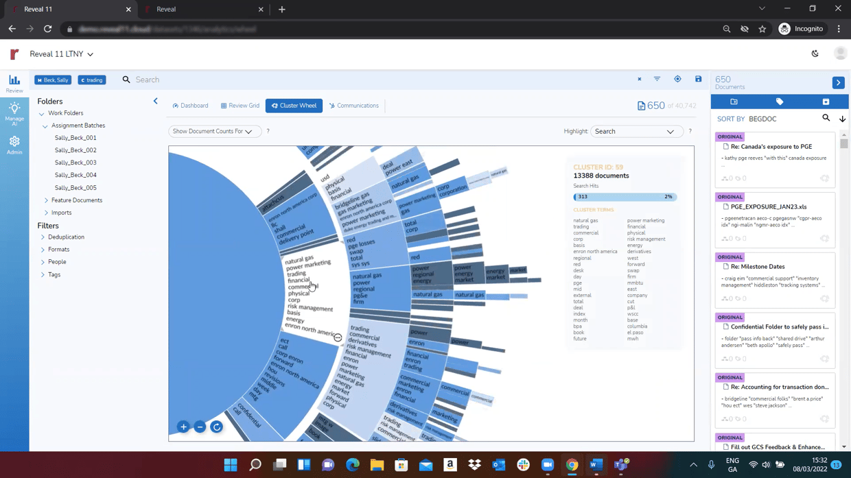Screen dimensions: 851x478
Task: Open the third tab in documents panel
Action: point(826,101)
